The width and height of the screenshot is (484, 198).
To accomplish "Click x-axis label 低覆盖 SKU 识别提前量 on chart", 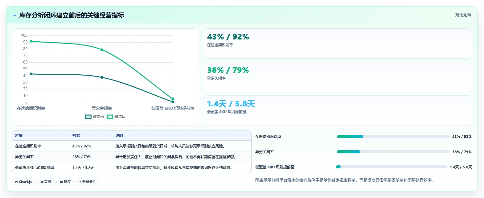I will [173, 108].
